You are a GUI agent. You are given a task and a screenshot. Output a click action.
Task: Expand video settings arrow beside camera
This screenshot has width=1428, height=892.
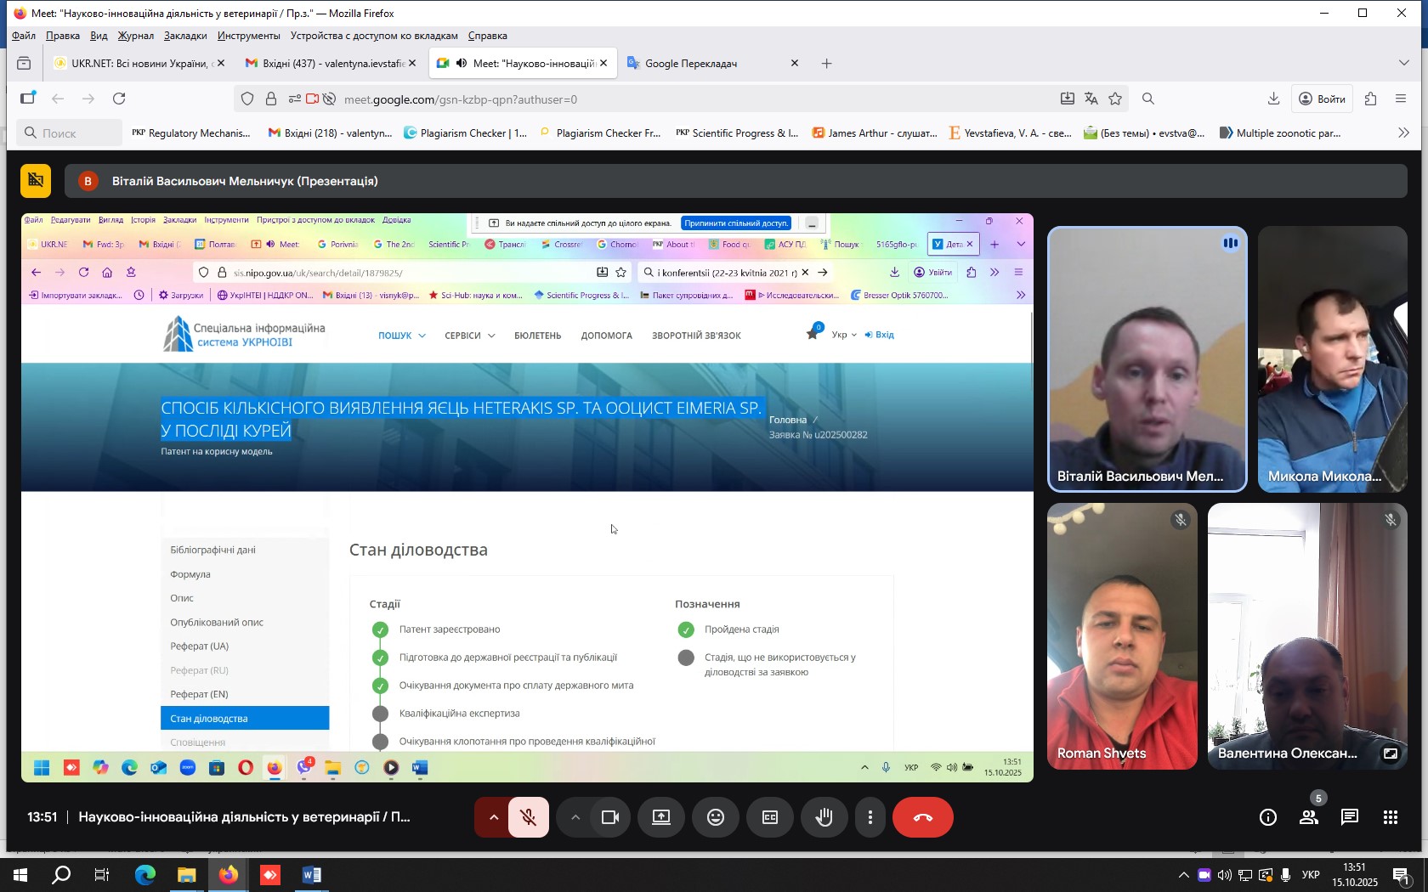(x=575, y=817)
